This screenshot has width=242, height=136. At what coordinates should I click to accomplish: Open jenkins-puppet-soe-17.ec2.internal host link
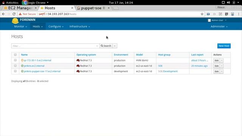[x=42, y=71]
